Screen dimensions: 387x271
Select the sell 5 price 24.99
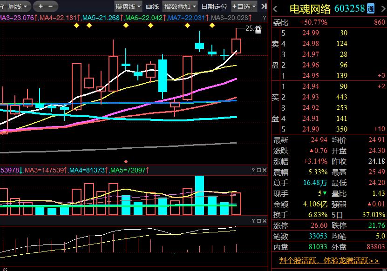tap(311, 33)
